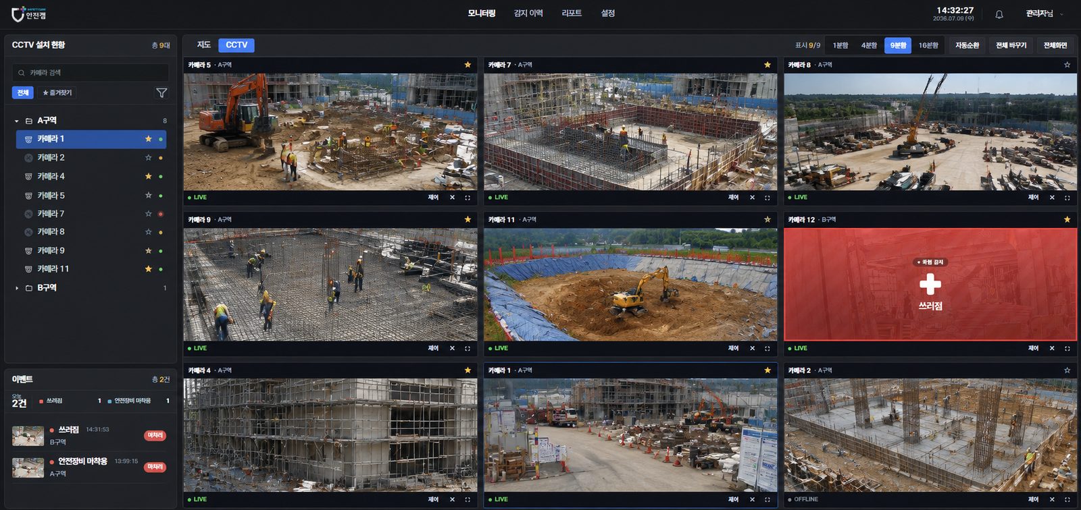The image size is (1081, 510).
Task: Toggle favorite star on 카메라 2 tile header
Action: point(1067,370)
